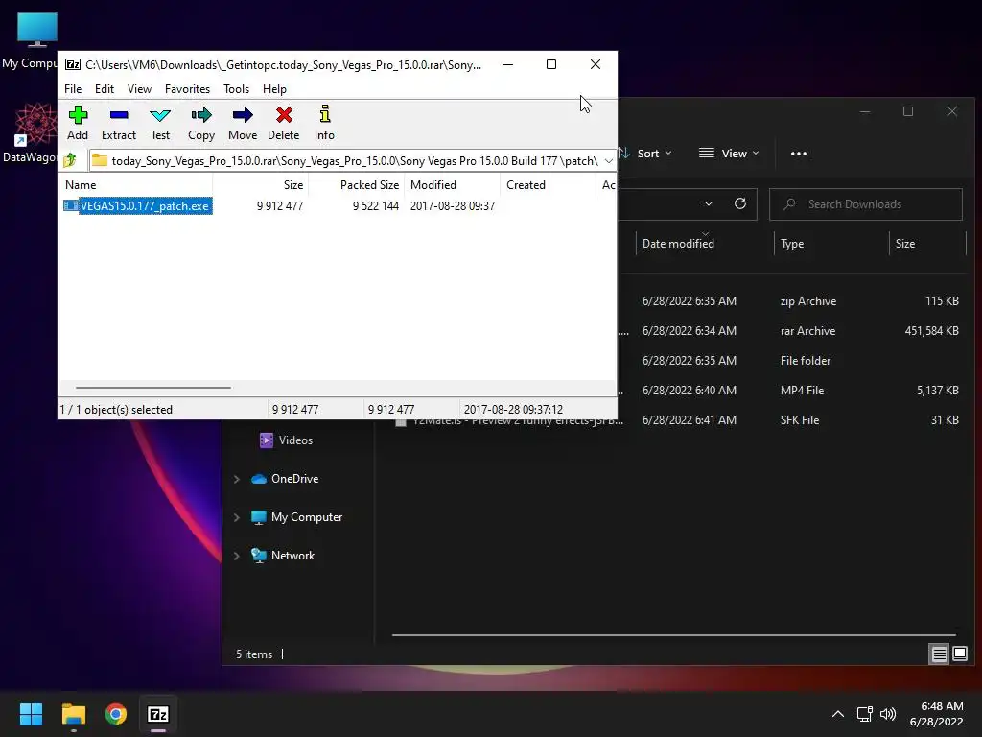
Task: Click the Search Downloads field
Action: click(x=866, y=204)
